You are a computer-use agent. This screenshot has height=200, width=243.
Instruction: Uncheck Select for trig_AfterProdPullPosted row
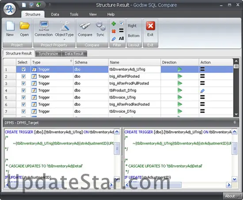tap(23, 83)
